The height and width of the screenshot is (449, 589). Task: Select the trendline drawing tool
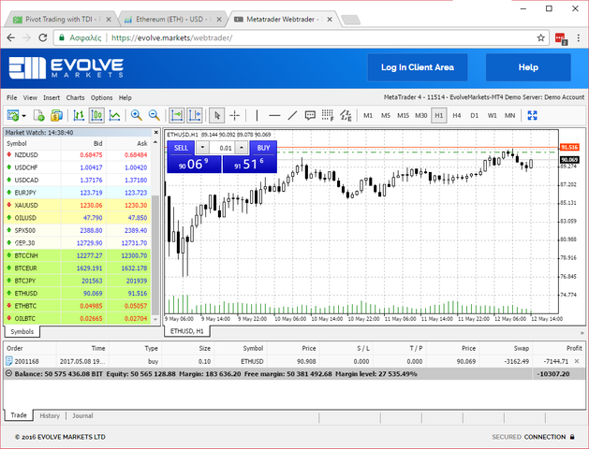pos(292,115)
